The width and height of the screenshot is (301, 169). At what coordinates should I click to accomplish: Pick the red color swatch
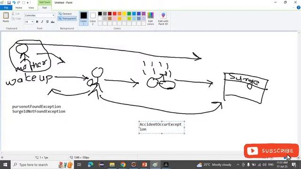tap(115, 14)
